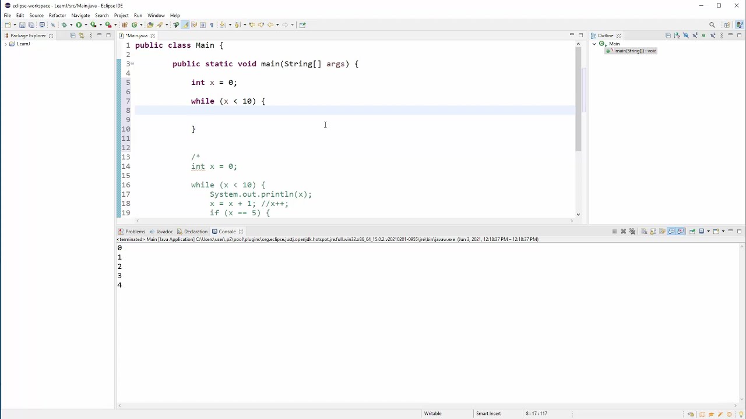Toggle Link with Editor in Package Explorer
This screenshot has width=746, height=419.
click(81, 35)
